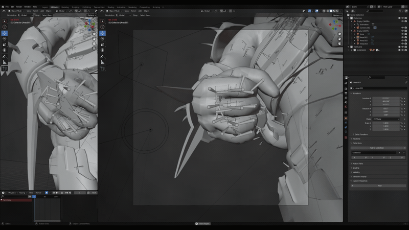409x230 pixels.
Task: Select the Measure tool in left viewport
Action: (x=5, y=62)
